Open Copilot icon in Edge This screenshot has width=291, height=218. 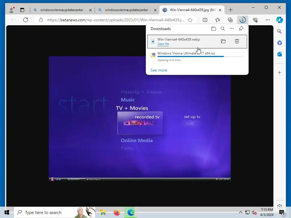280,20
